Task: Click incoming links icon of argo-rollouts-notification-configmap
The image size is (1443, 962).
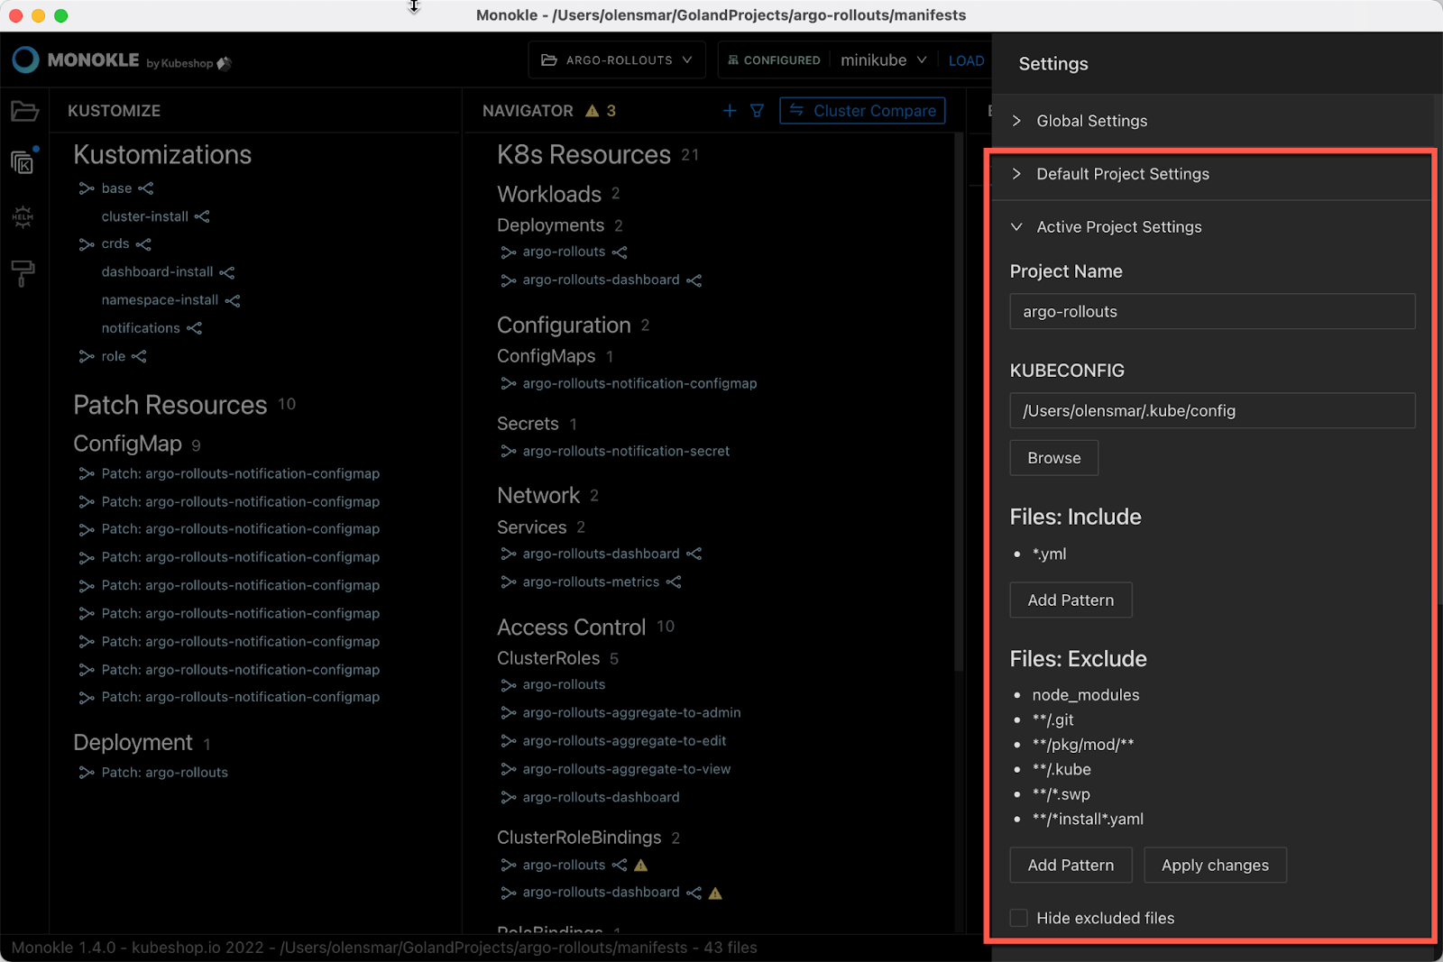Action: [x=509, y=384]
